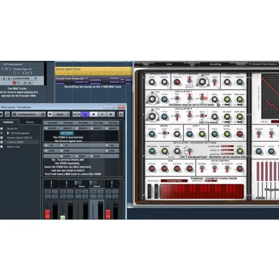Go to previous marker in MixConsole transport

[74, 114]
